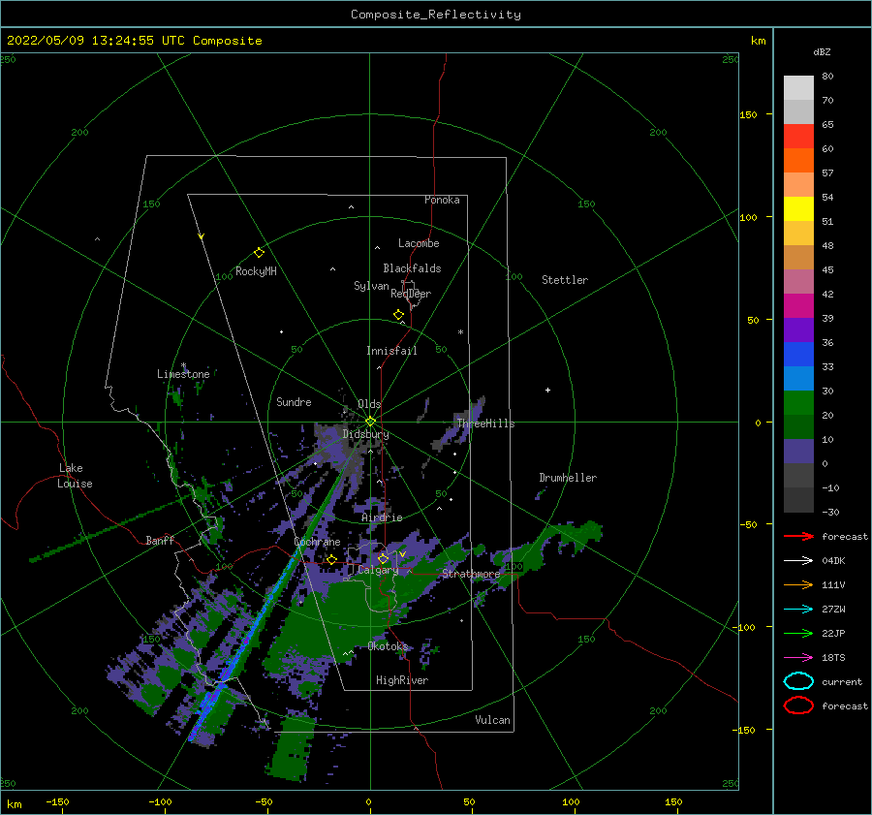Click the 150 value on right km axis
872x815 pixels.
[748, 114]
